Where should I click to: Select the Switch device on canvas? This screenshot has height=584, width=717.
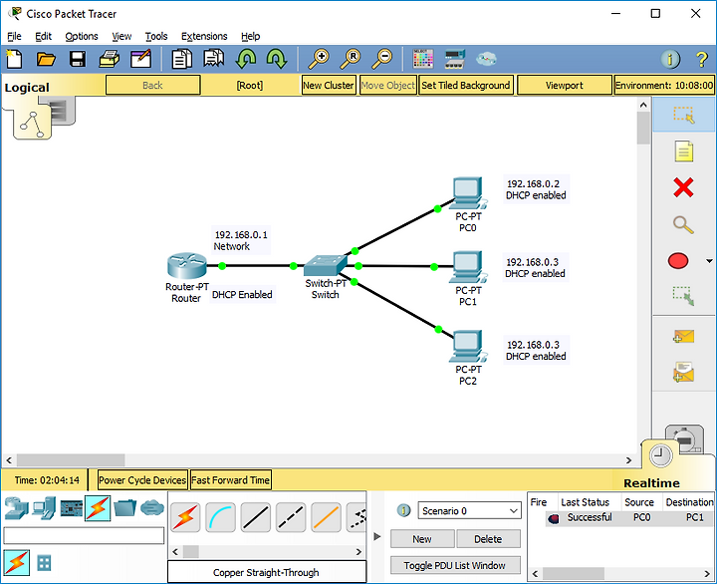click(326, 266)
